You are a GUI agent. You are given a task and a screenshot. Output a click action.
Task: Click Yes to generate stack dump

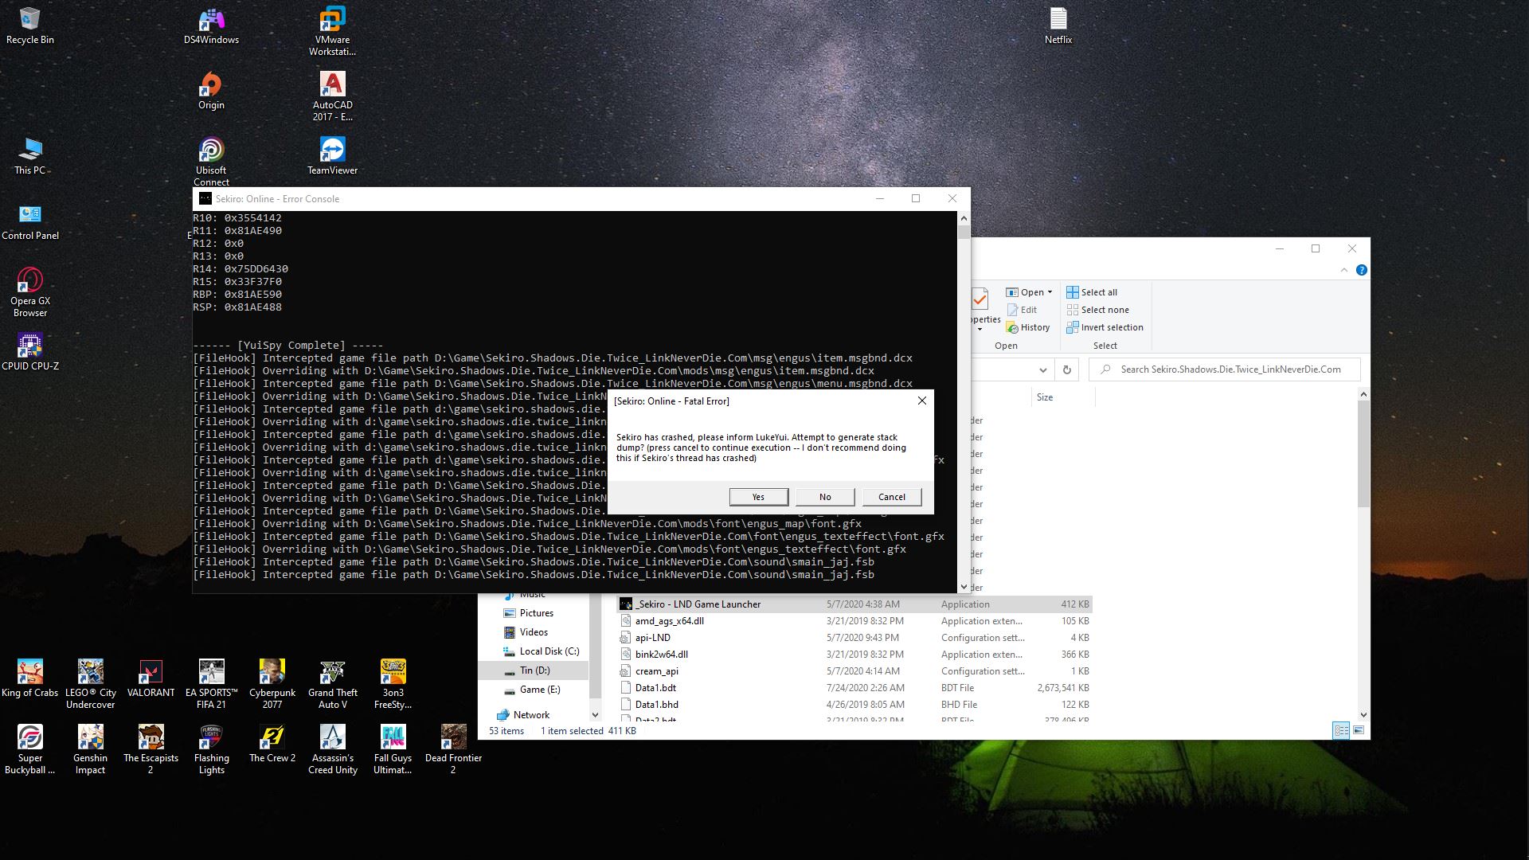pos(758,495)
